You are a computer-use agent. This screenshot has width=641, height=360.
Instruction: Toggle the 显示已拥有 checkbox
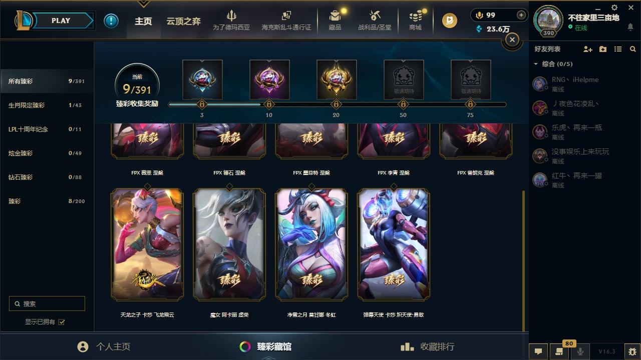pos(62,322)
